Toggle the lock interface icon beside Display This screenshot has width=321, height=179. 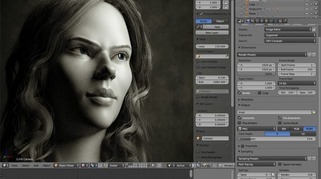[x=314, y=30]
